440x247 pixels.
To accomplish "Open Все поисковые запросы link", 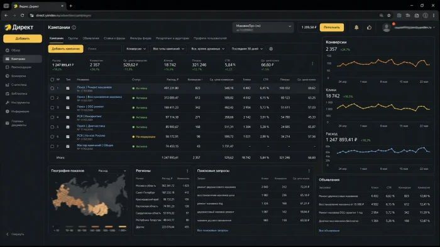I will coord(212,231).
